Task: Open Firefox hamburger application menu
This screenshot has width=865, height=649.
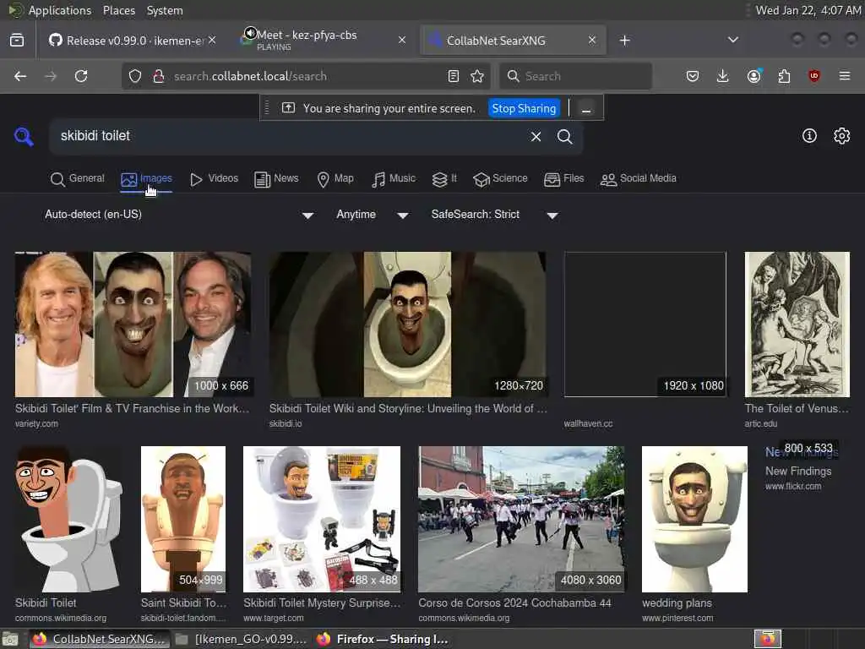Action: 844,76
